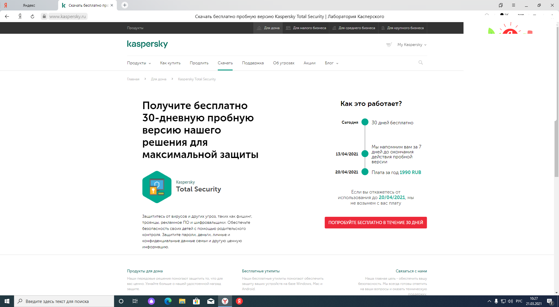This screenshot has height=307, width=559.
Task: Click the red Яндекс taskbar icon
Action: [239, 301]
